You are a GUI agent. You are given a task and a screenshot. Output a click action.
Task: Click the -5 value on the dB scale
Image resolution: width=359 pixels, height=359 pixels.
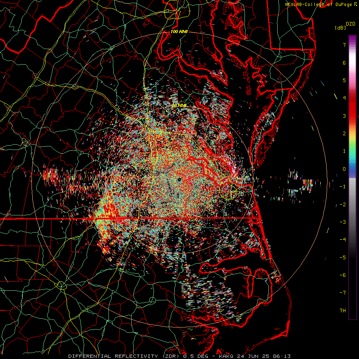tap(343, 258)
